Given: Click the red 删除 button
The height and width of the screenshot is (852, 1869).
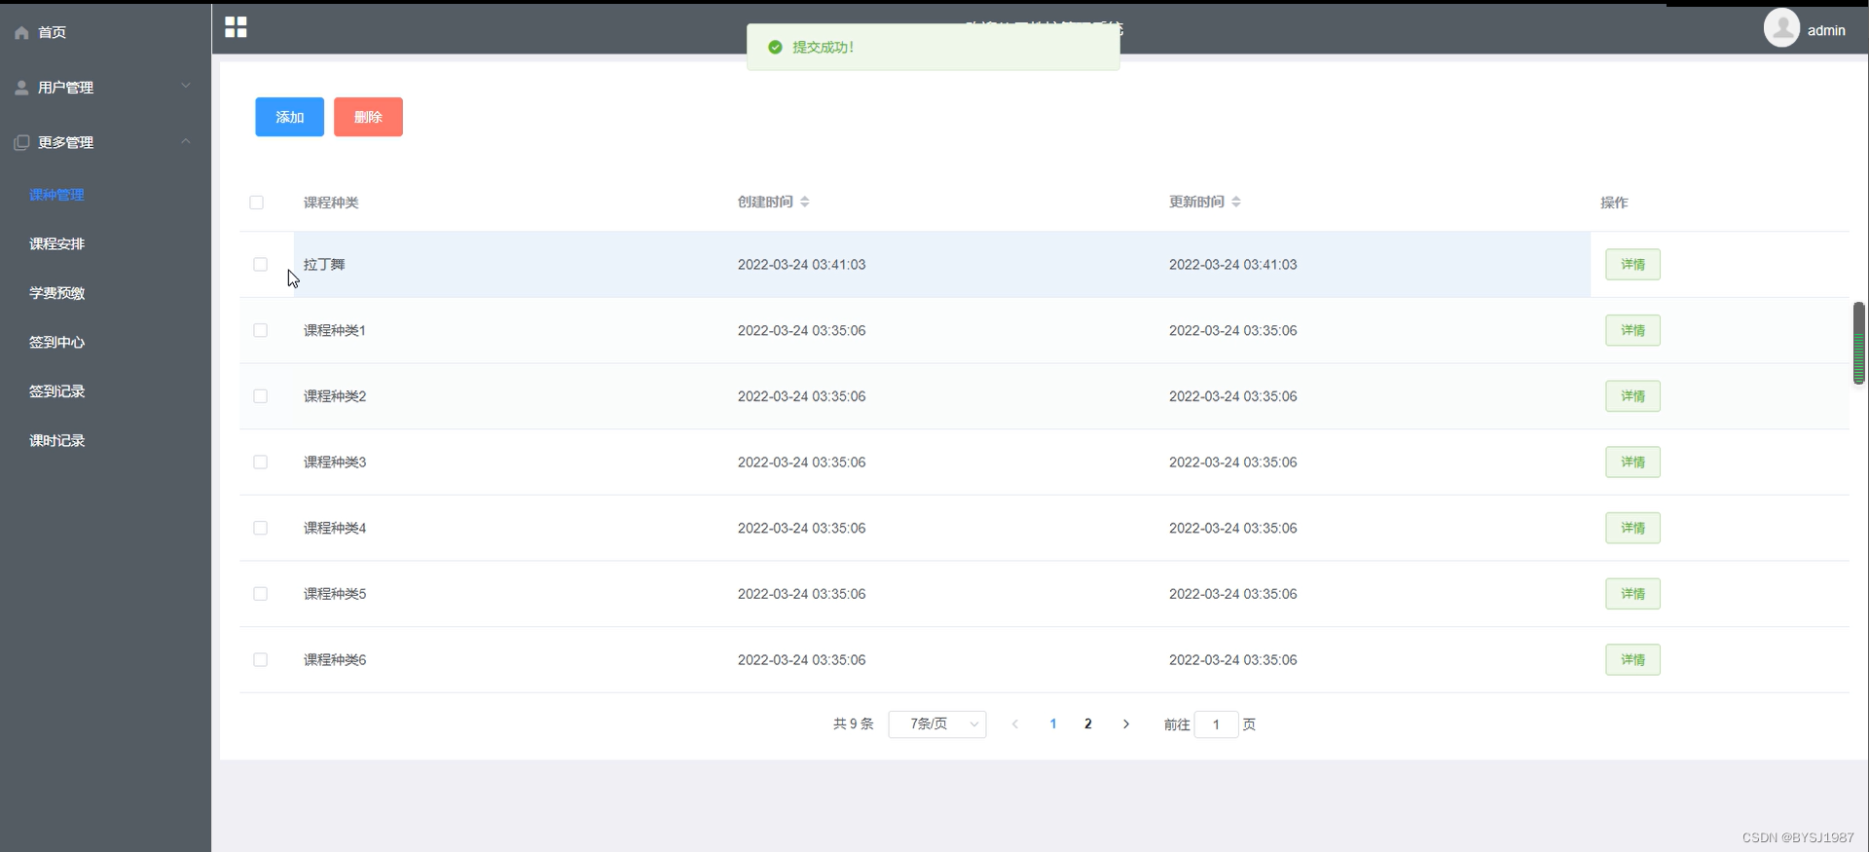Looking at the screenshot, I should pos(368,117).
